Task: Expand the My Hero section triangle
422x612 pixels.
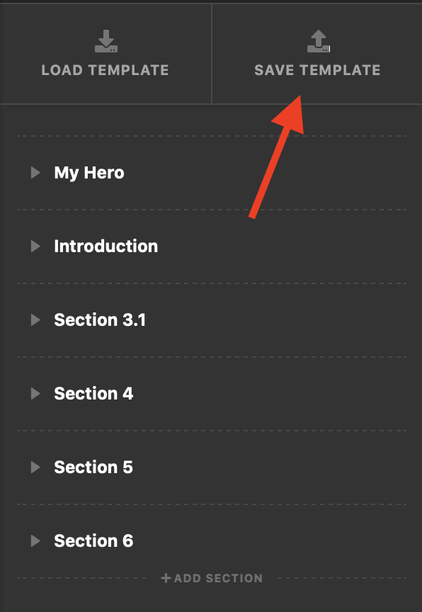Action: [x=35, y=173]
